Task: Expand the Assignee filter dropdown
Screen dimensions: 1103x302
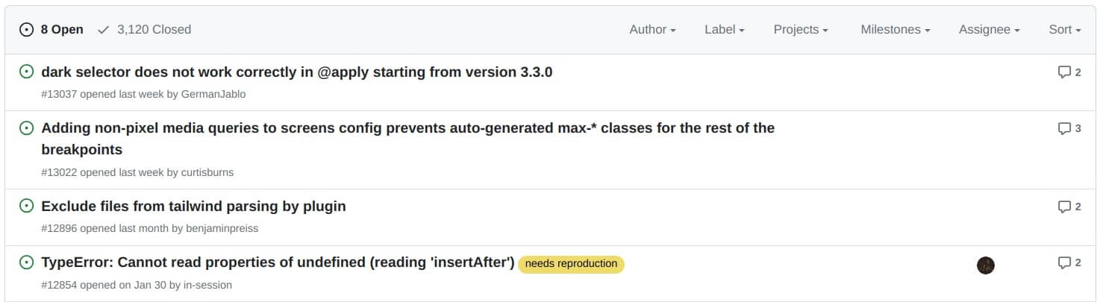Action: tap(989, 30)
